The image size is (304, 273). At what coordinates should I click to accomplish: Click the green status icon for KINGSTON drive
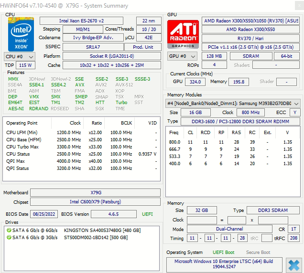9,230
